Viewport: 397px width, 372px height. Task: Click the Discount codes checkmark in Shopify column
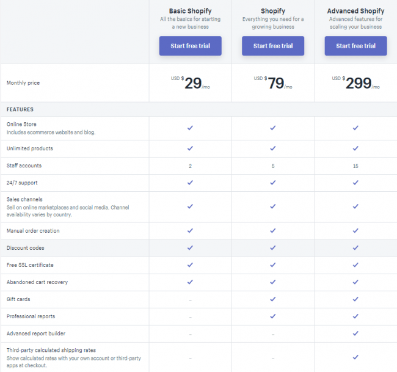click(x=273, y=247)
